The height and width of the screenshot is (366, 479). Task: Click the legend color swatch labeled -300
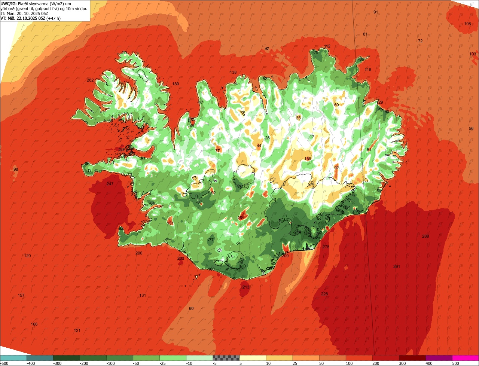point(66,358)
